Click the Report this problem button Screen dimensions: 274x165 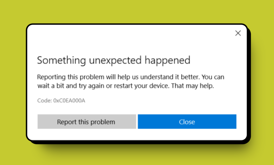click(86, 122)
